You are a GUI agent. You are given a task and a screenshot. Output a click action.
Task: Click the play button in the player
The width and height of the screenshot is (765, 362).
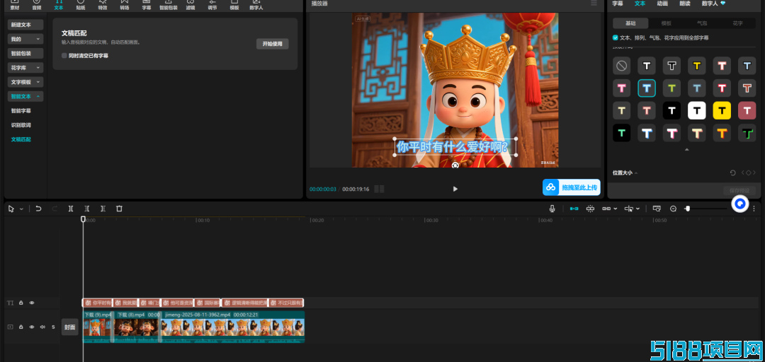pyautogui.click(x=455, y=189)
